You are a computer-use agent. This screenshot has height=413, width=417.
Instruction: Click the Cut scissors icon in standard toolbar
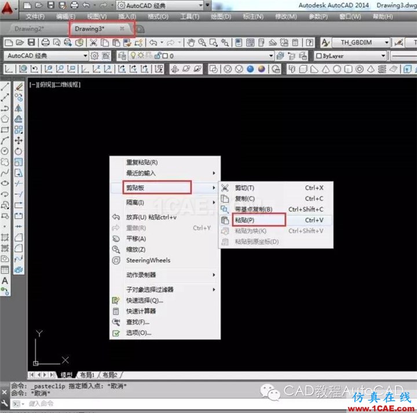(x=93, y=42)
